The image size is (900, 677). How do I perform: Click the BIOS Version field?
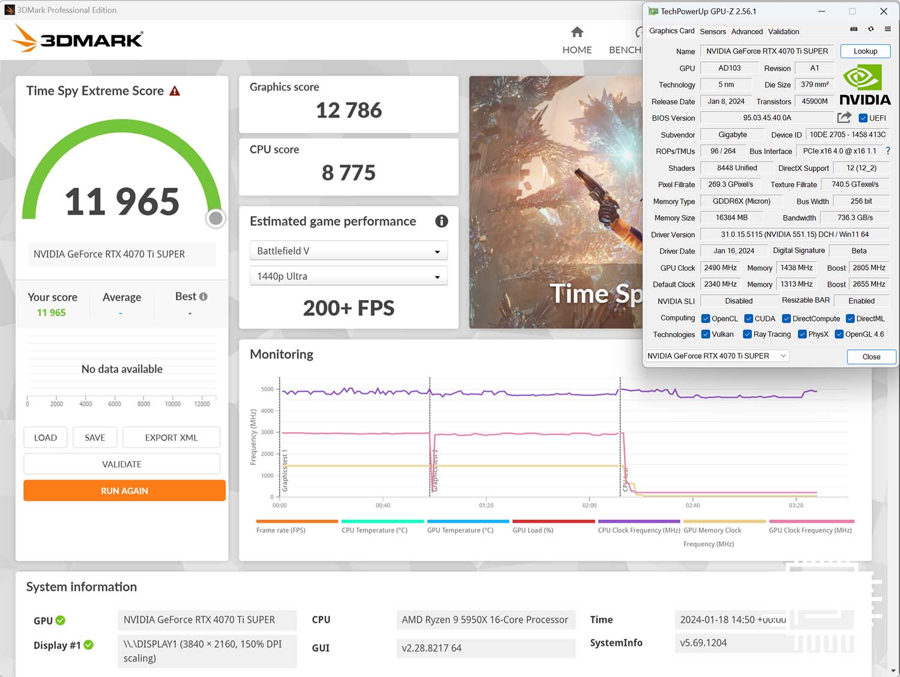[x=767, y=118]
